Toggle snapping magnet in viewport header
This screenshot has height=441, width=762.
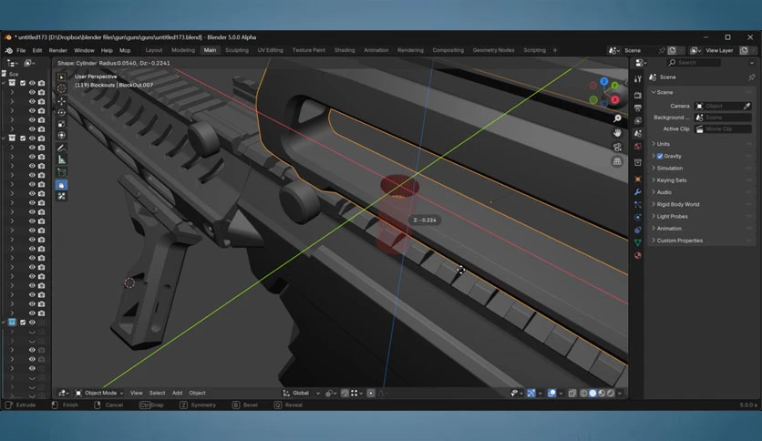345,393
